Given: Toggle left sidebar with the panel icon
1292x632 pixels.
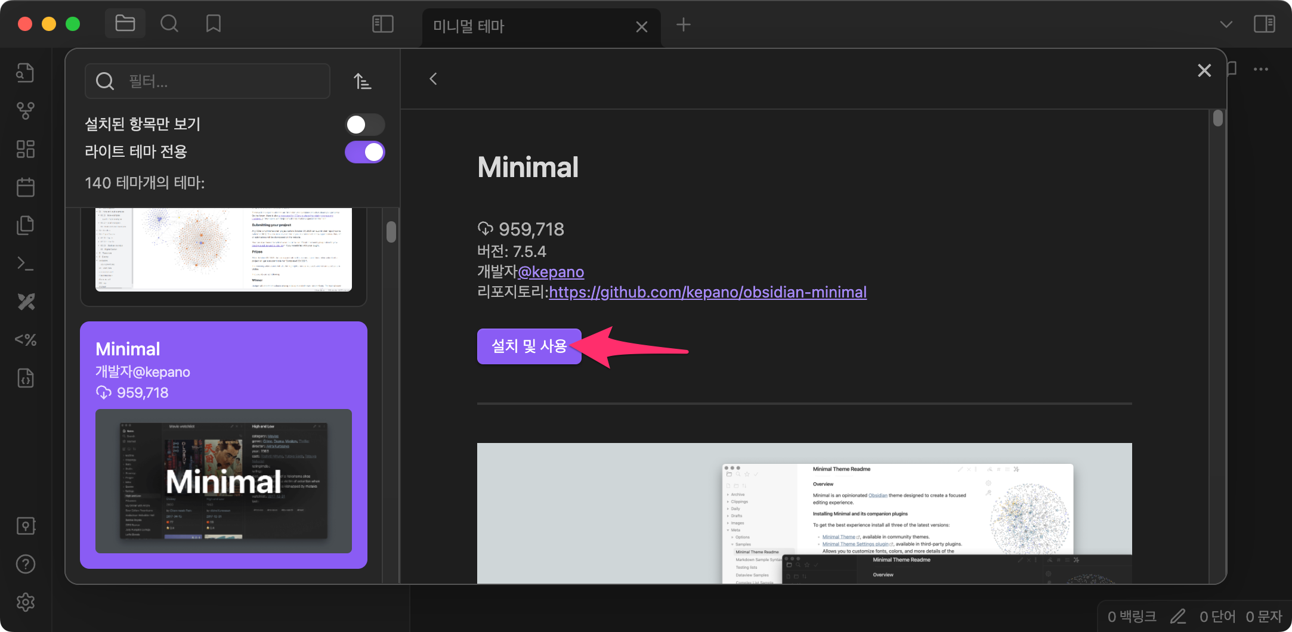Looking at the screenshot, I should (383, 24).
